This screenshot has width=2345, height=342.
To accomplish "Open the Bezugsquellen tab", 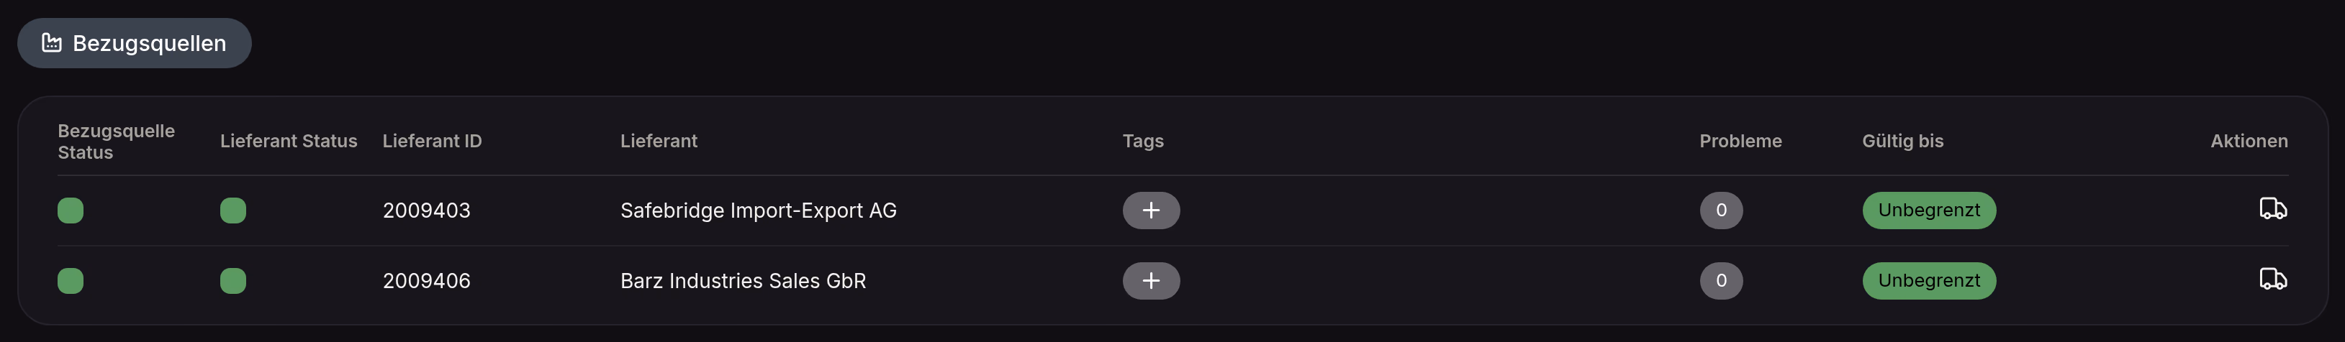I will (x=134, y=43).
